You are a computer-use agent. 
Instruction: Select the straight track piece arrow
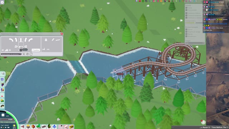(21, 40)
